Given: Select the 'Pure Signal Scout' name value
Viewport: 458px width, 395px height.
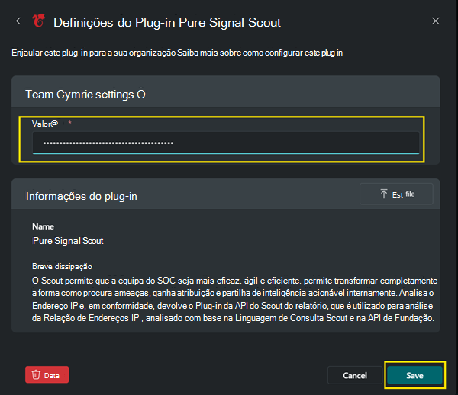Looking at the screenshot, I should tap(68, 241).
